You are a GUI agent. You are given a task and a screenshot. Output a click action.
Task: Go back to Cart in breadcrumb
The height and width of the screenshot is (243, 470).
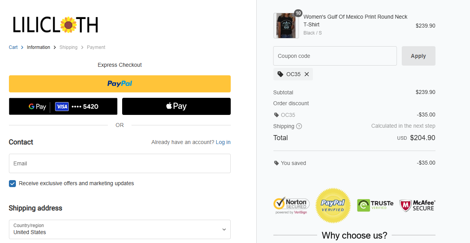(13, 47)
